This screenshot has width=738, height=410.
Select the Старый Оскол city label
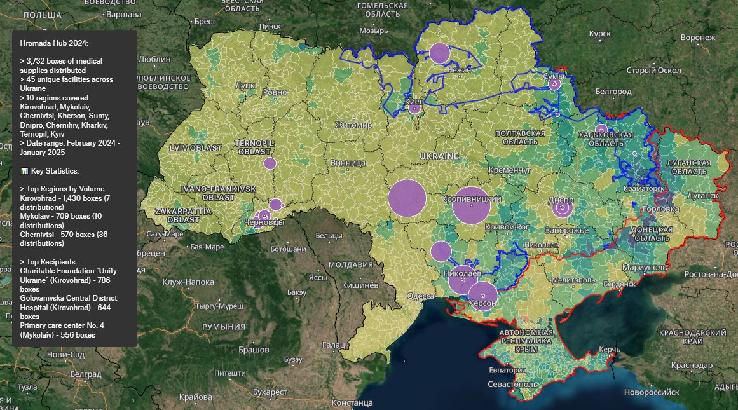(x=653, y=70)
